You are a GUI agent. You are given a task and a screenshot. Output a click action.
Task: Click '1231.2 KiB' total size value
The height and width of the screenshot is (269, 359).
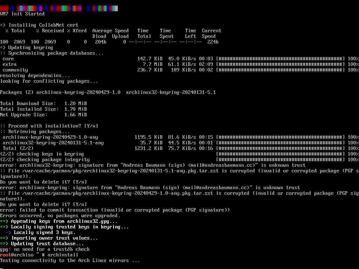coord(149,149)
